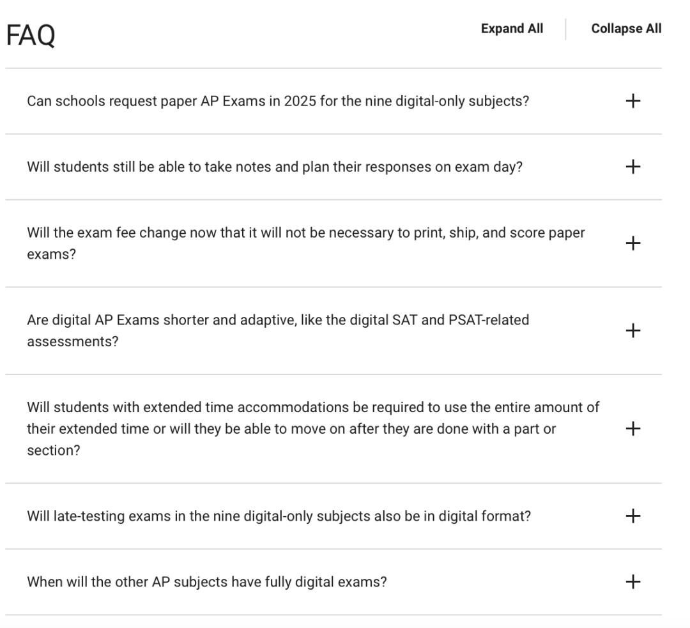Viewport: 690px width, 628px height.
Task: Expand All FAQ items
Action: click(x=512, y=29)
